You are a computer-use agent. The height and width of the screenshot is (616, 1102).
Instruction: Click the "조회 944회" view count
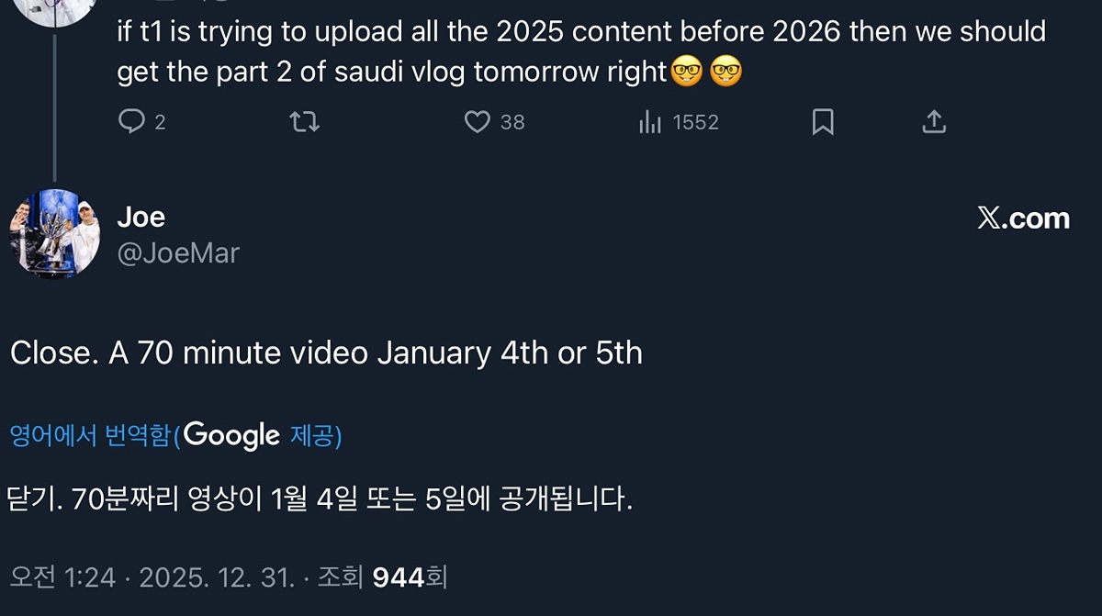[382, 577]
